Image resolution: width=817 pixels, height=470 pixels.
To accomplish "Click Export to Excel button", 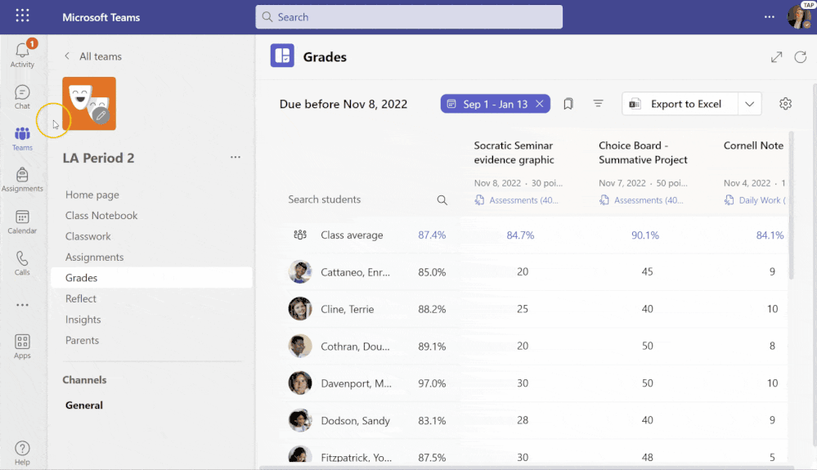I will point(680,104).
